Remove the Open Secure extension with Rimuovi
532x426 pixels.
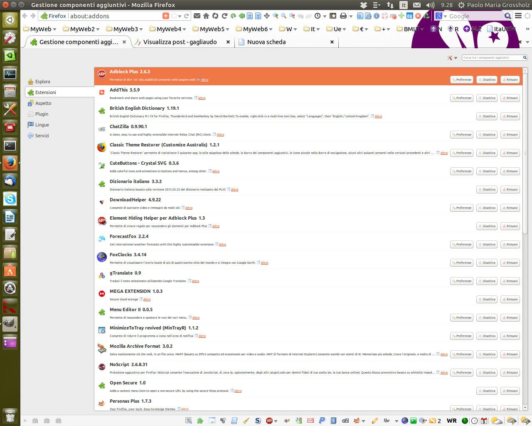[510, 391]
